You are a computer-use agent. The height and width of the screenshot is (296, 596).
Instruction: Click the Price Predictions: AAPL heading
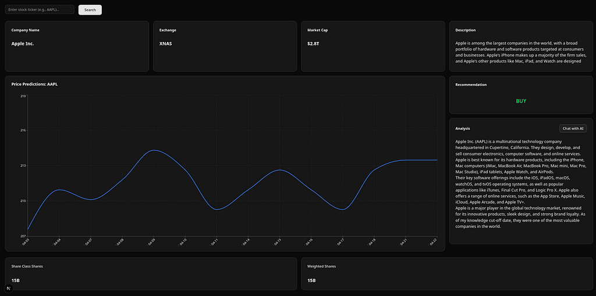click(x=34, y=84)
